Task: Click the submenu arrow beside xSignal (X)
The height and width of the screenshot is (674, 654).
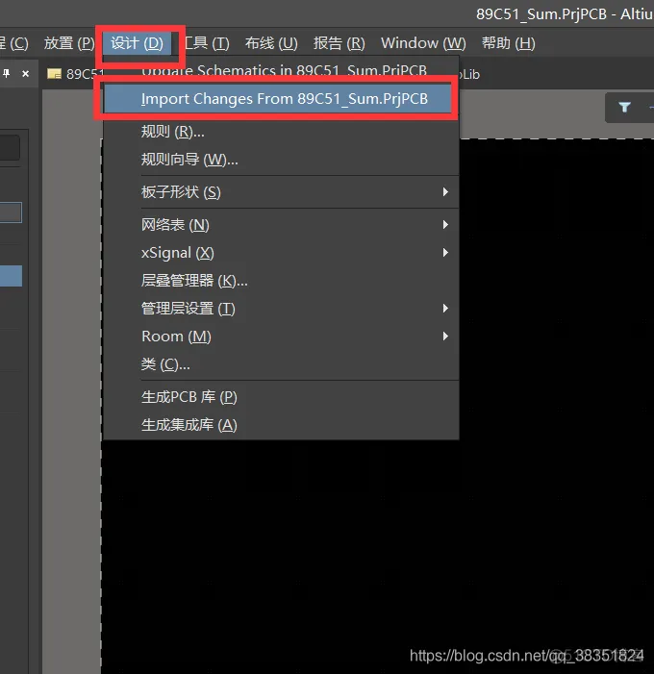Action: point(445,252)
